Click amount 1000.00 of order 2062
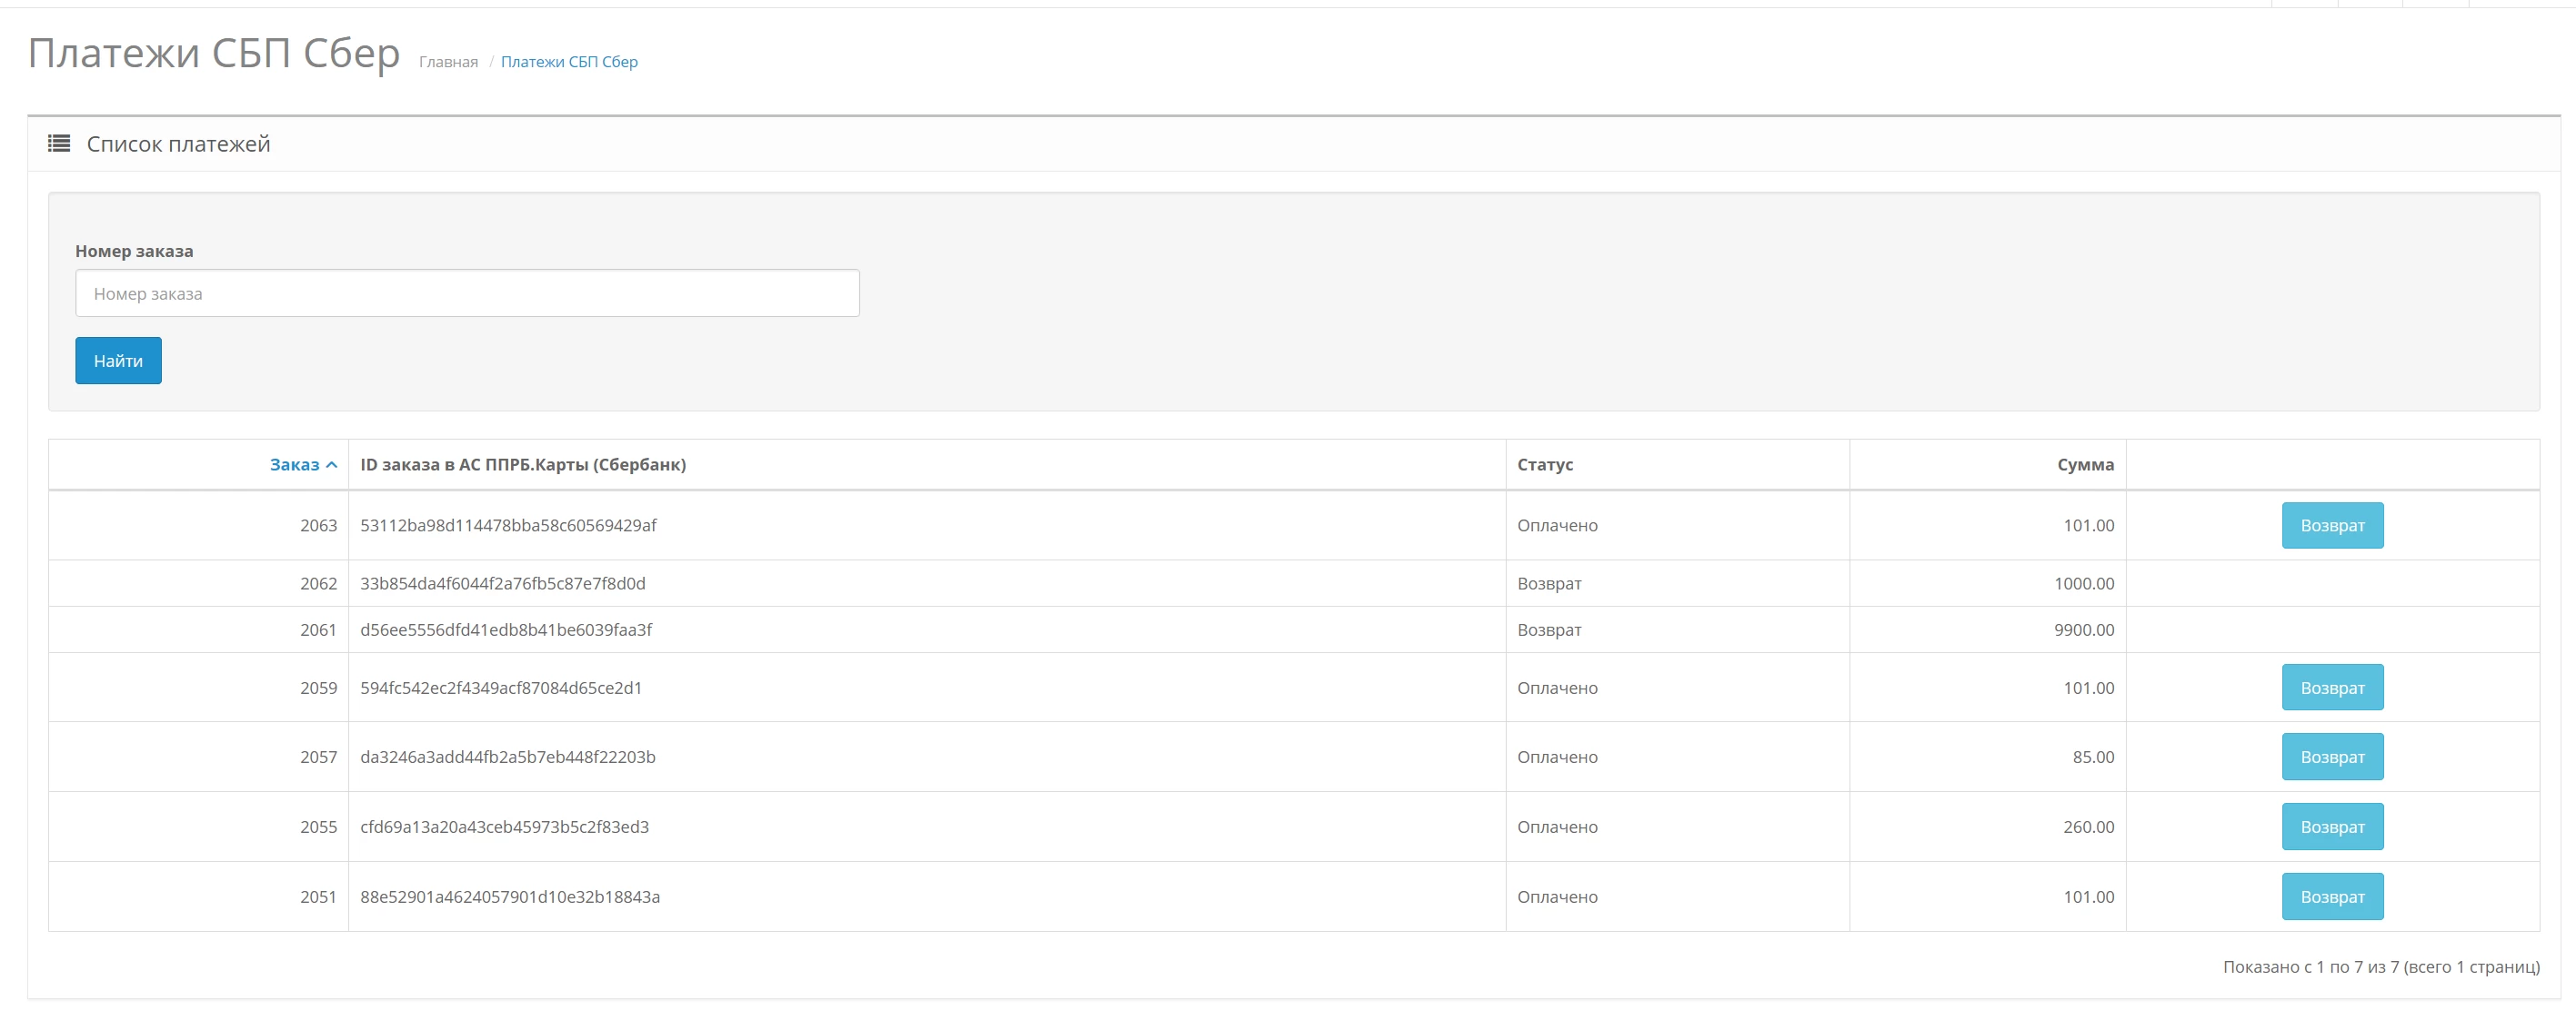The height and width of the screenshot is (1030, 2576). [2084, 583]
